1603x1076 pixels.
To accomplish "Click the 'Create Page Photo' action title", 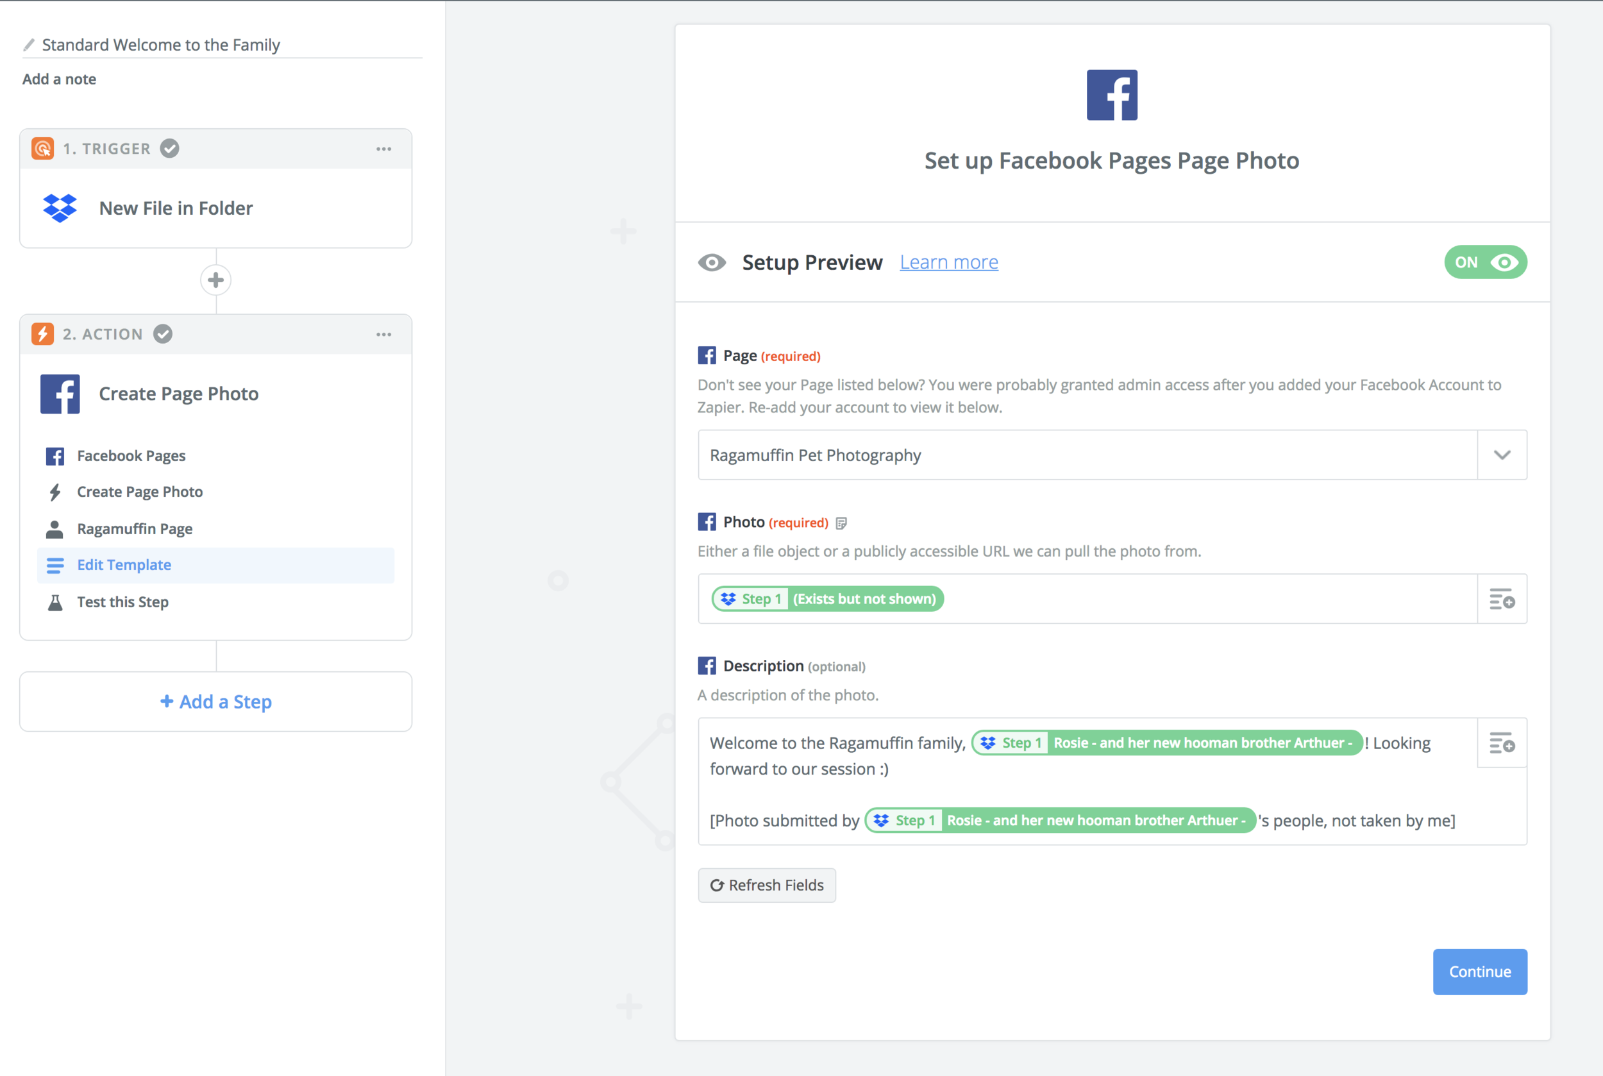I will (x=178, y=394).
